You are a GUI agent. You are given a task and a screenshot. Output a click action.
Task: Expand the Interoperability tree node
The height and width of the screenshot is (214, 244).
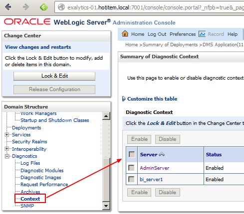(x=7, y=149)
